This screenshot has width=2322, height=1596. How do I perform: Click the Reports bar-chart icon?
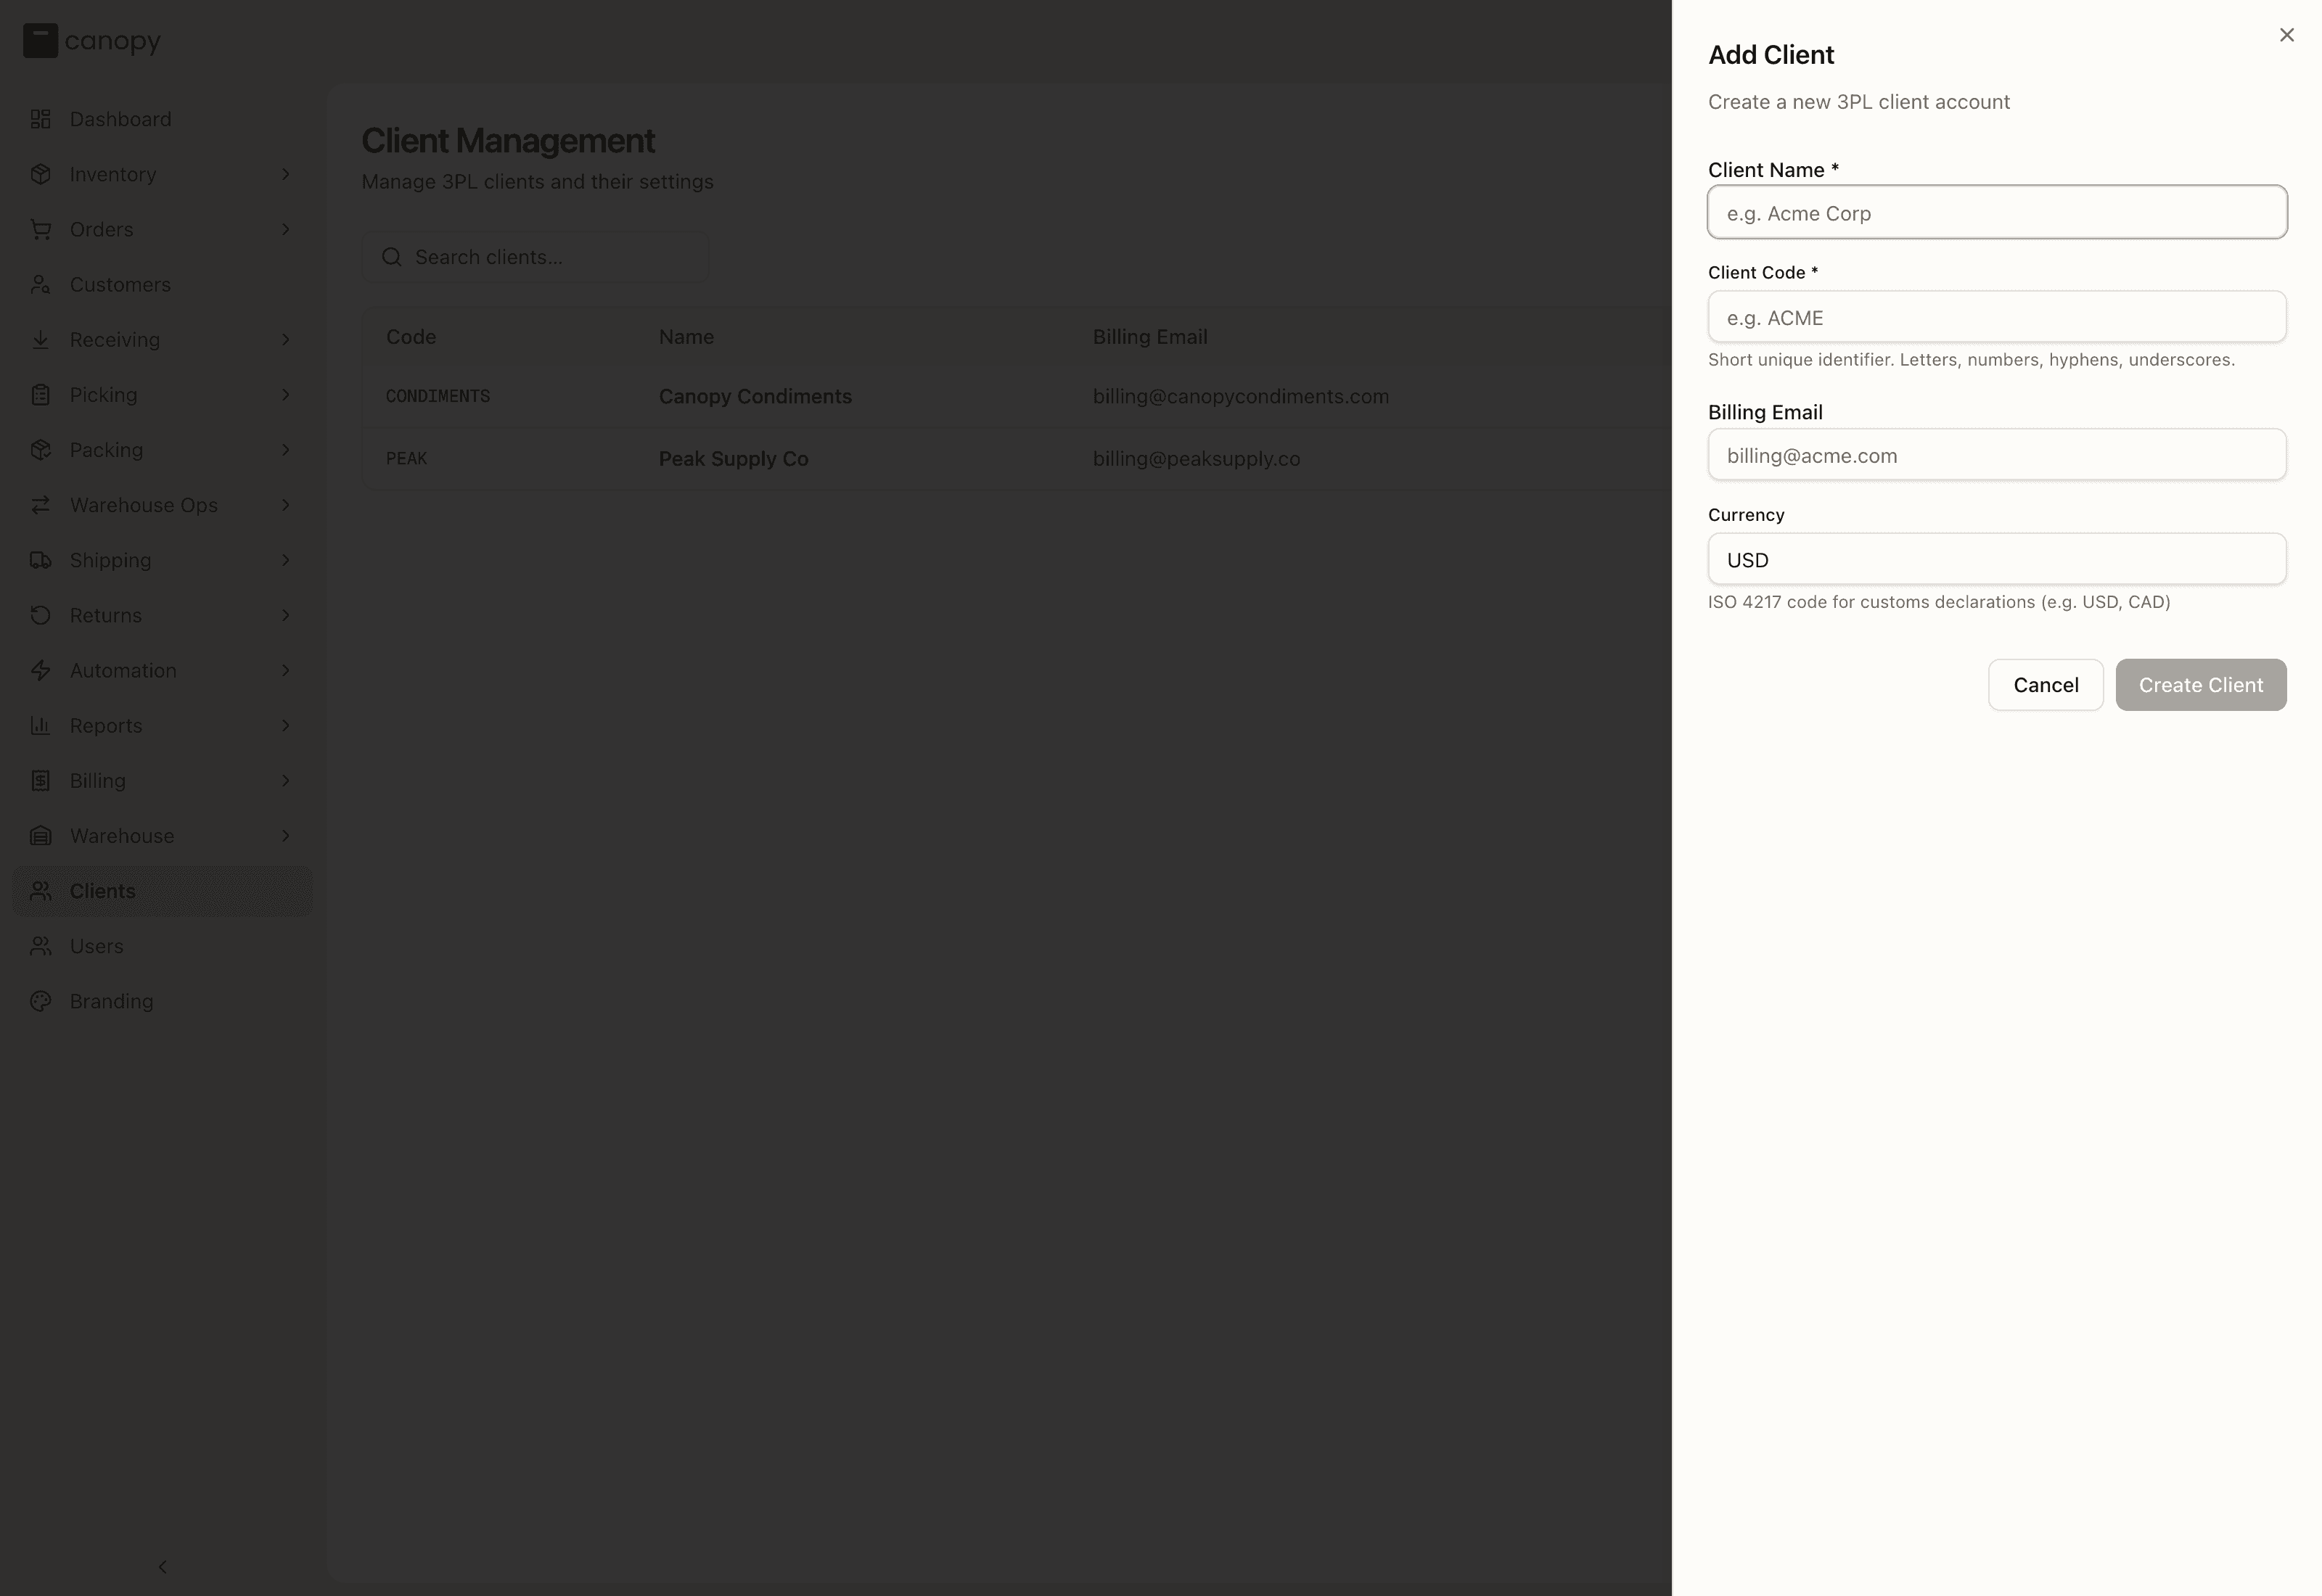(41, 725)
